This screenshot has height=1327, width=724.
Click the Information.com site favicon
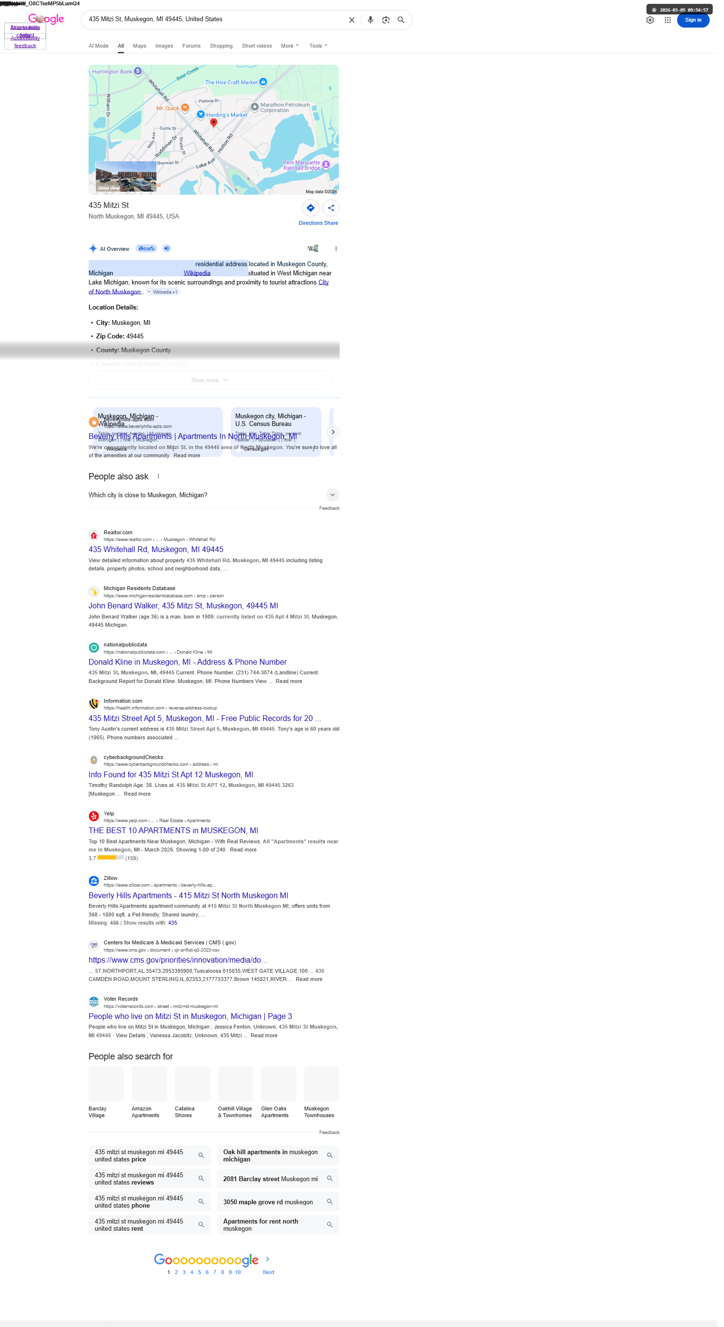(94, 704)
